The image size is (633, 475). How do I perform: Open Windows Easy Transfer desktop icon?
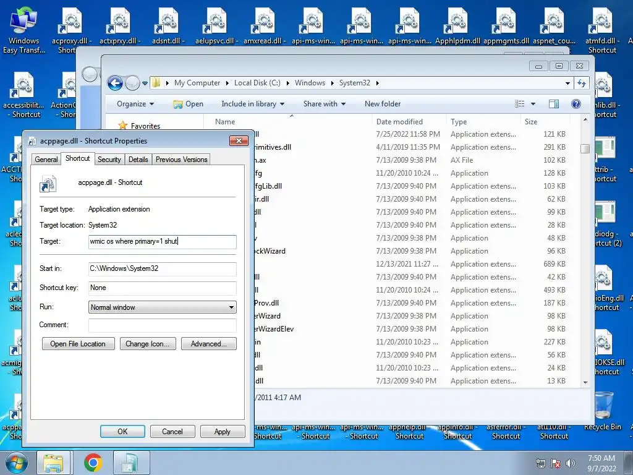coord(24,30)
